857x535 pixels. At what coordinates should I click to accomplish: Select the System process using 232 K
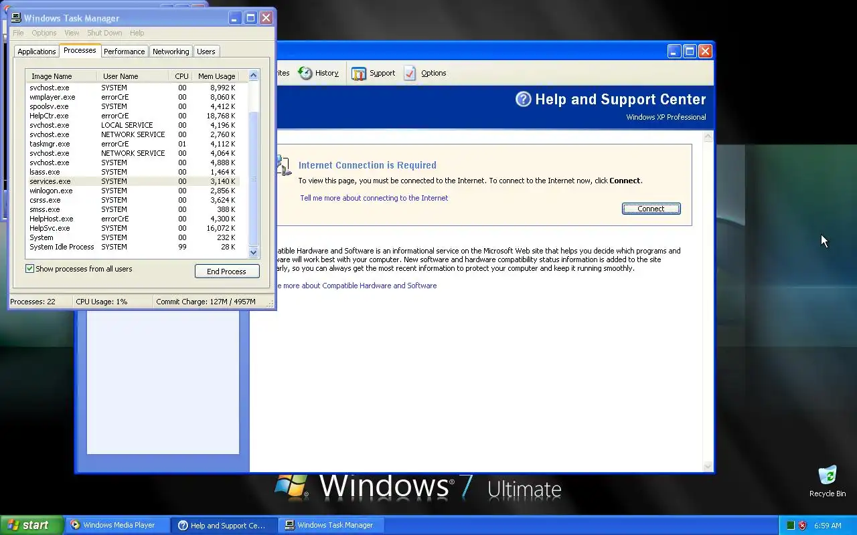(x=133, y=237)
